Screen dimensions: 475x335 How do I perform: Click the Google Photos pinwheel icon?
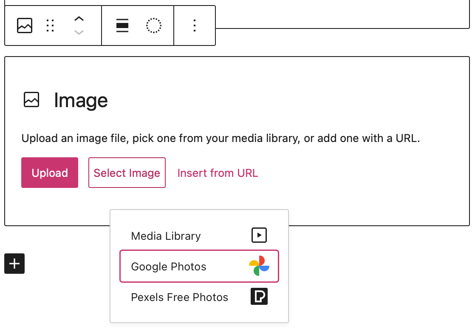259,266
